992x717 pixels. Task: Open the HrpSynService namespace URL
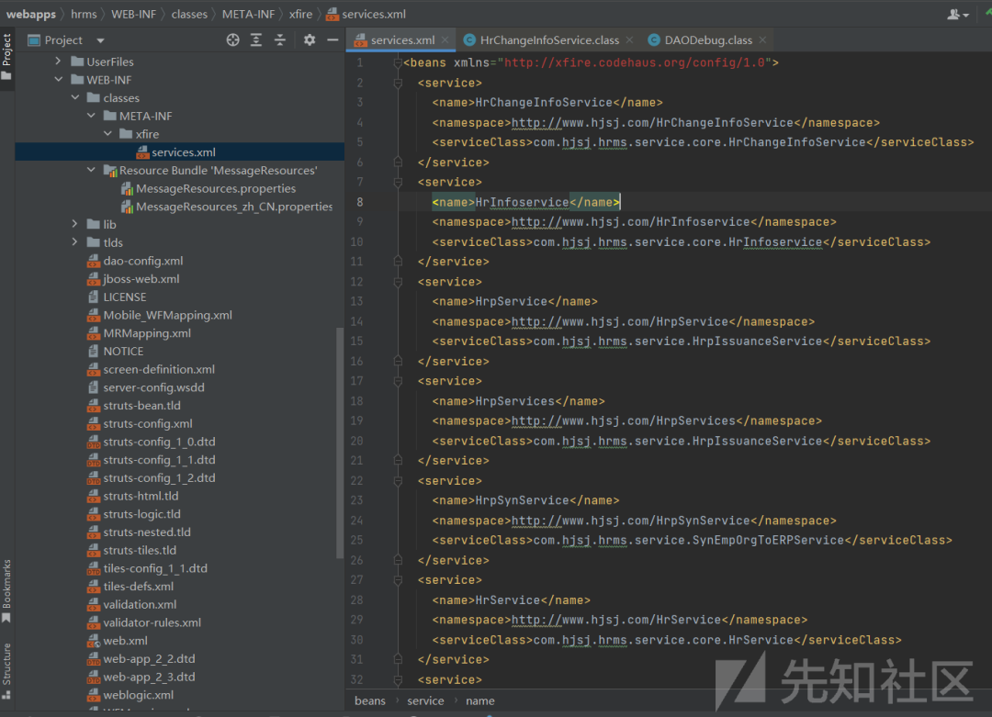(631, 521)
